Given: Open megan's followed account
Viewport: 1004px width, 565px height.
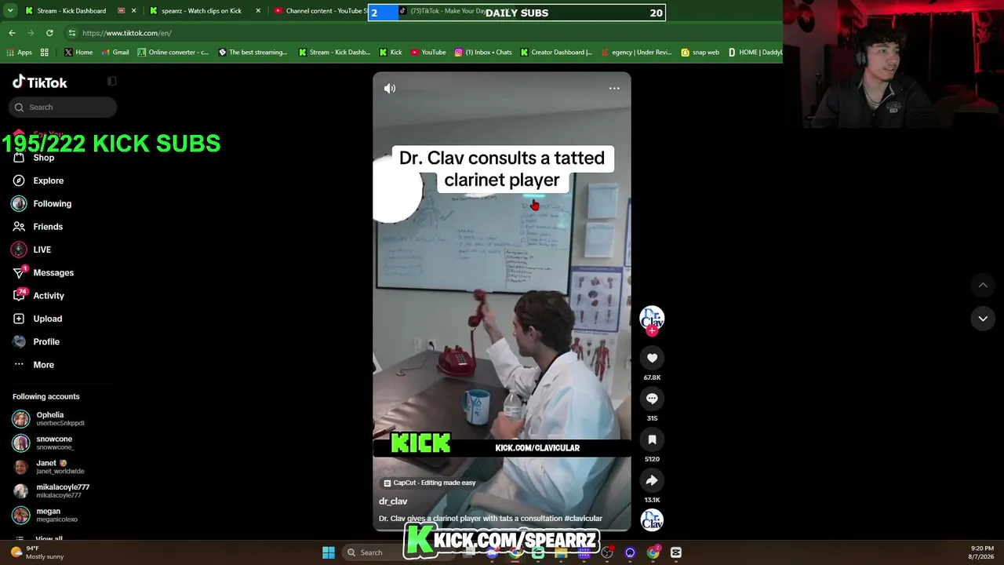Looking at the screenshot, I should click(45, 515).
